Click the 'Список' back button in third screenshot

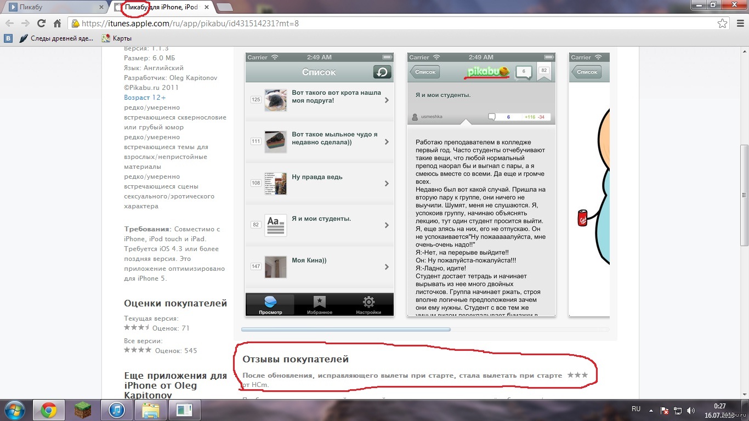586,72
